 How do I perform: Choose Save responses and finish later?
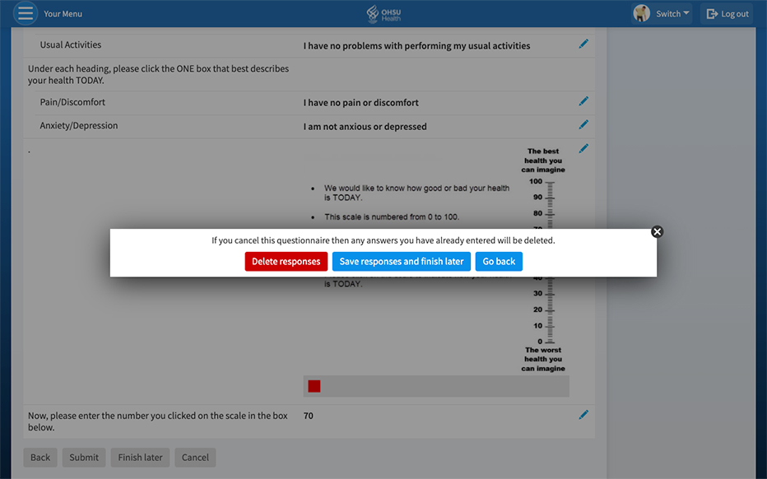coord(402,262)
